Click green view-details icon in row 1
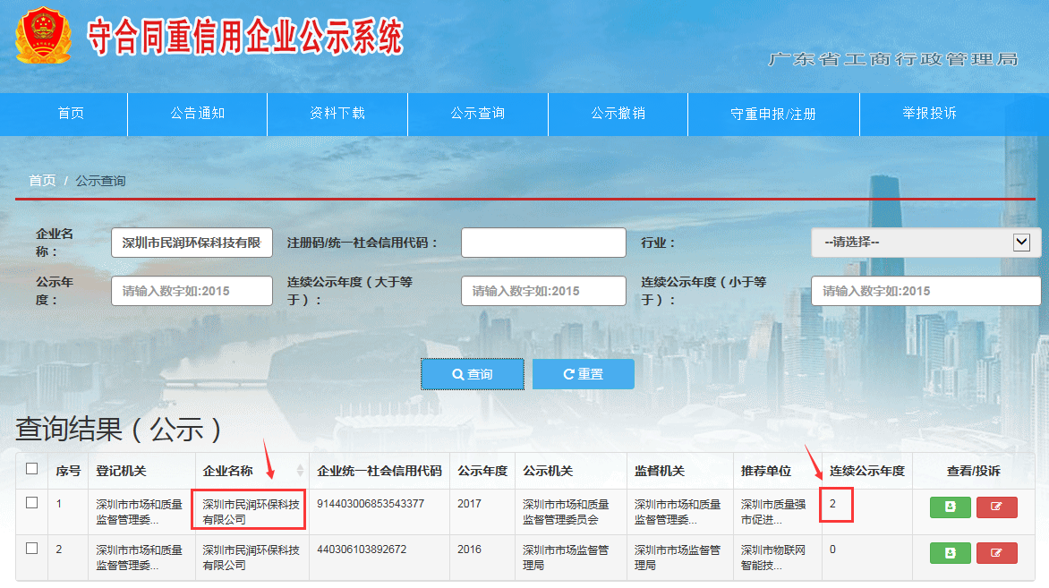 click(950, 507)
